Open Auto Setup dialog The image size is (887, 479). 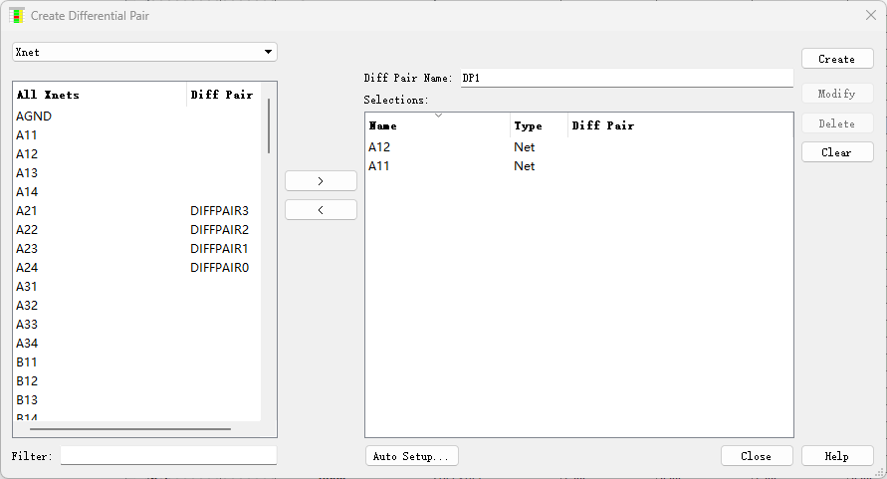click(x=412, y=456)
